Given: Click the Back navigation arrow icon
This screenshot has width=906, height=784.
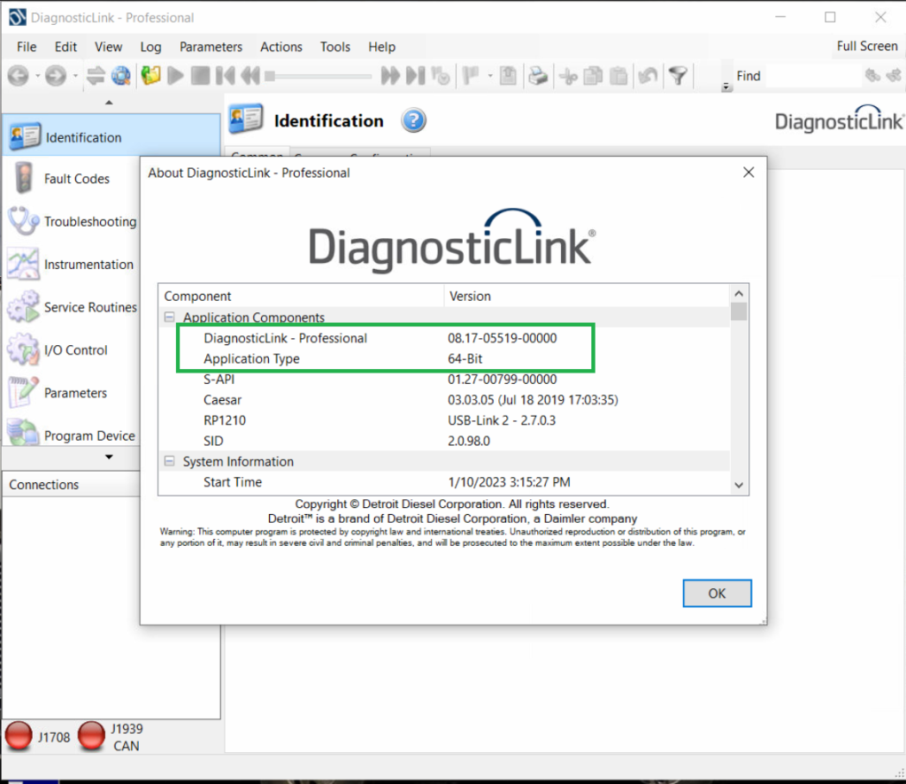Looking at the screenshot, I should 19,76.
